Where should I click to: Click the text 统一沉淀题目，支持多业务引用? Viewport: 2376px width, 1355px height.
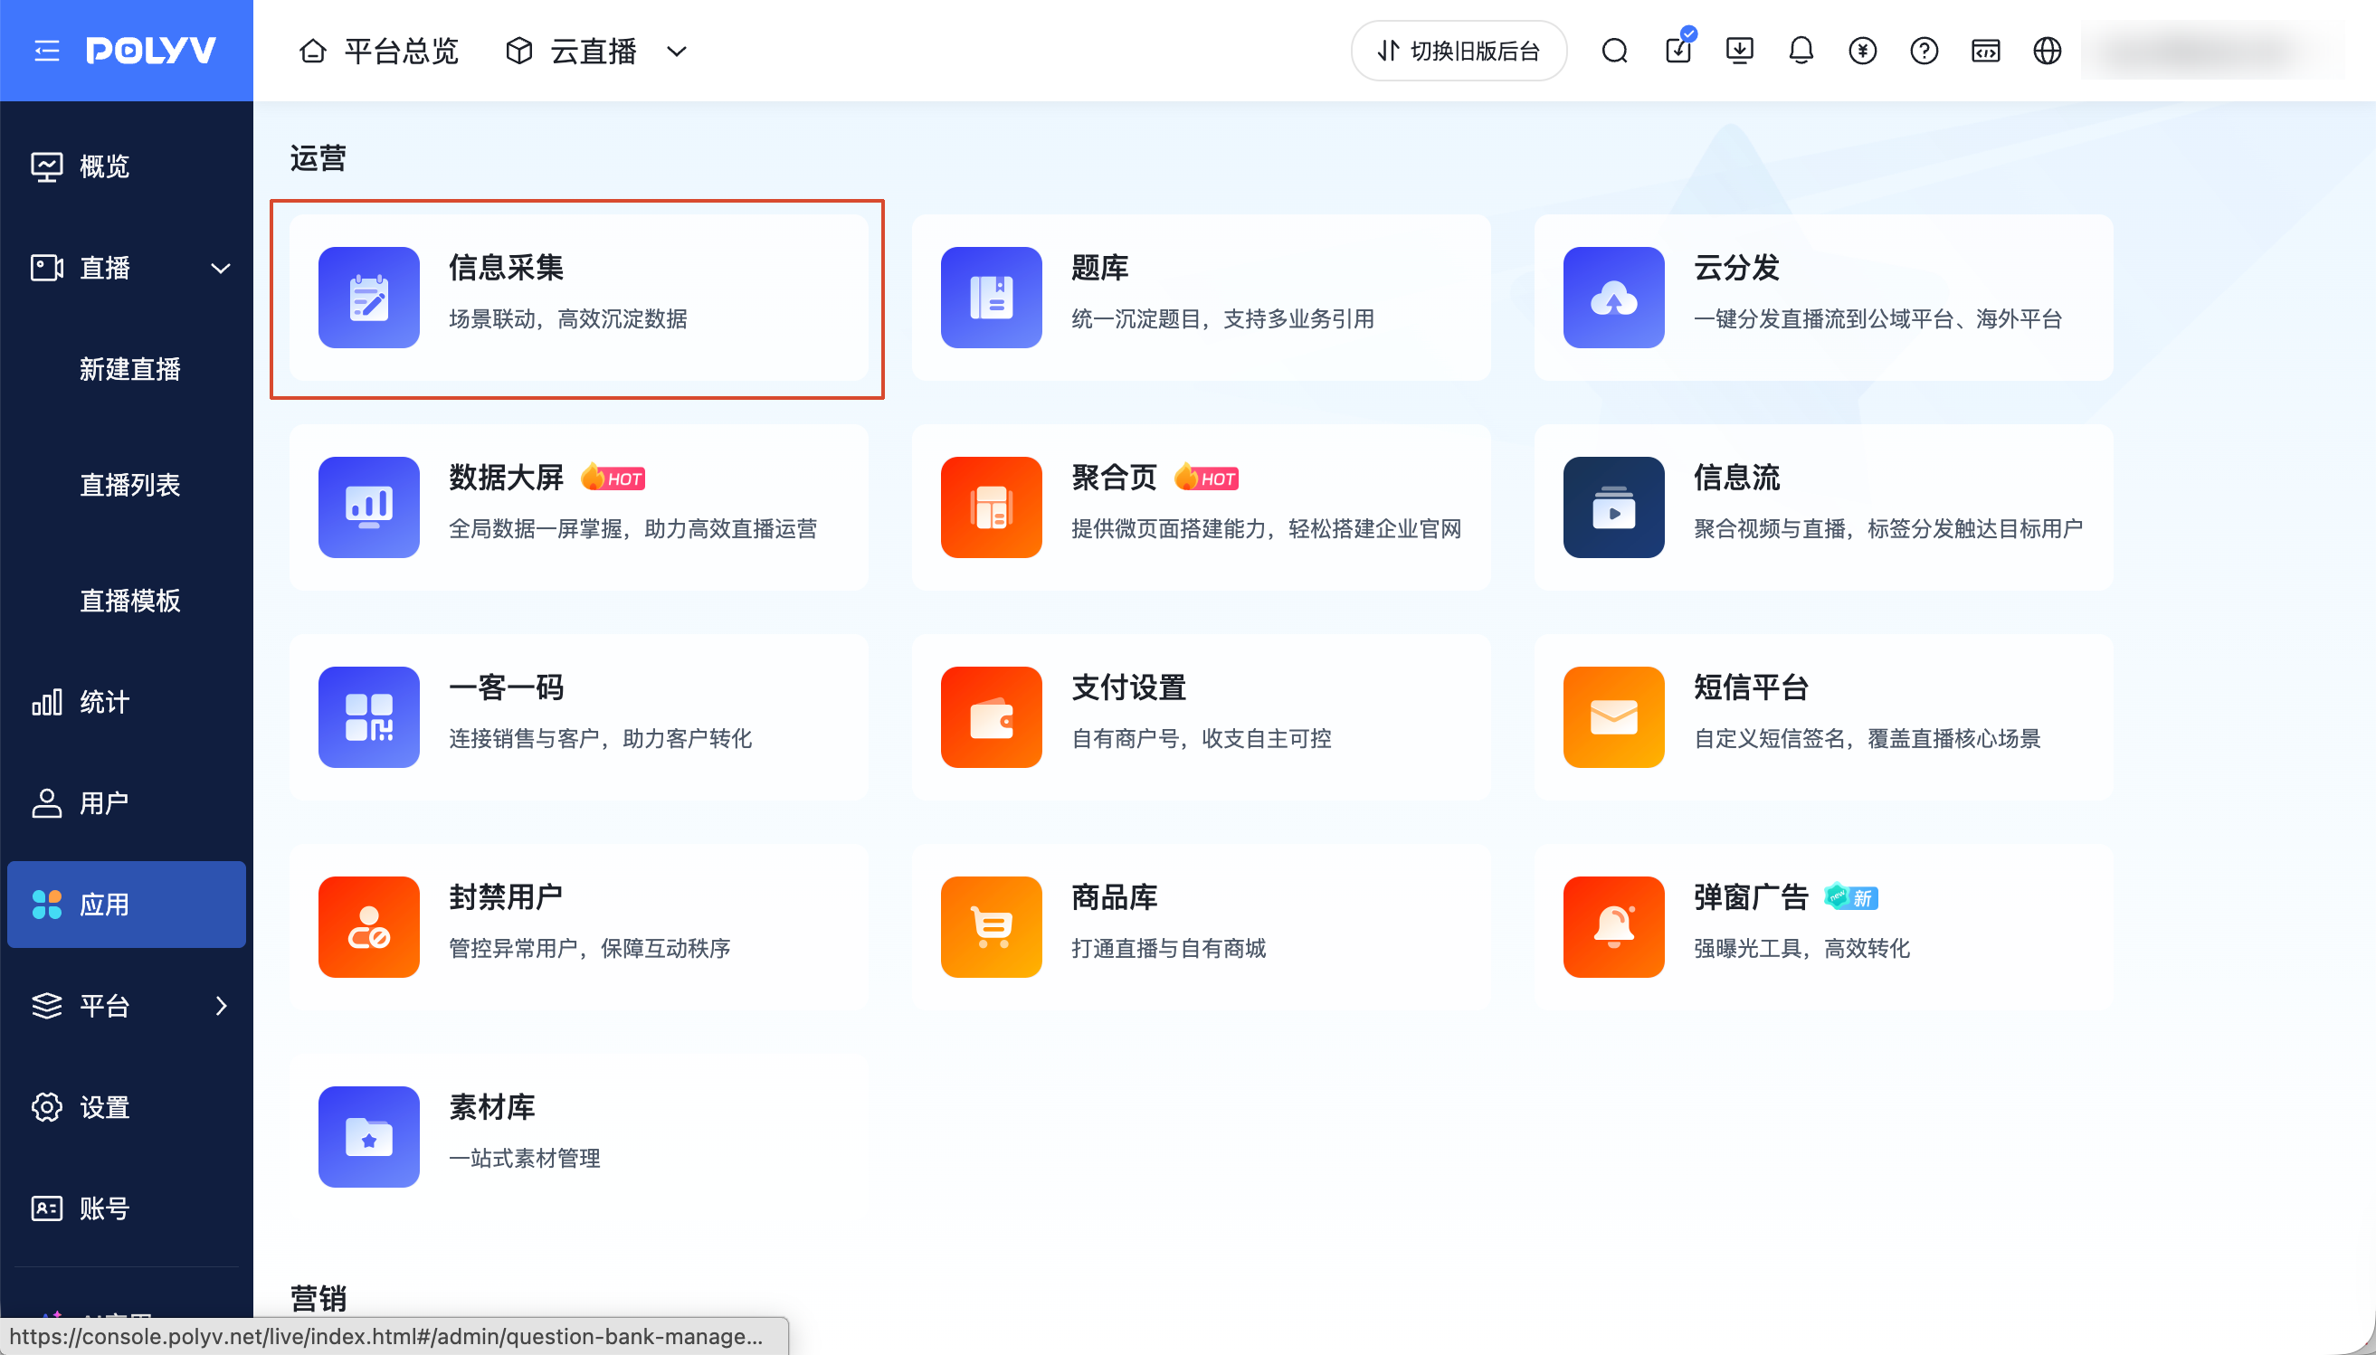(1223, 319)
